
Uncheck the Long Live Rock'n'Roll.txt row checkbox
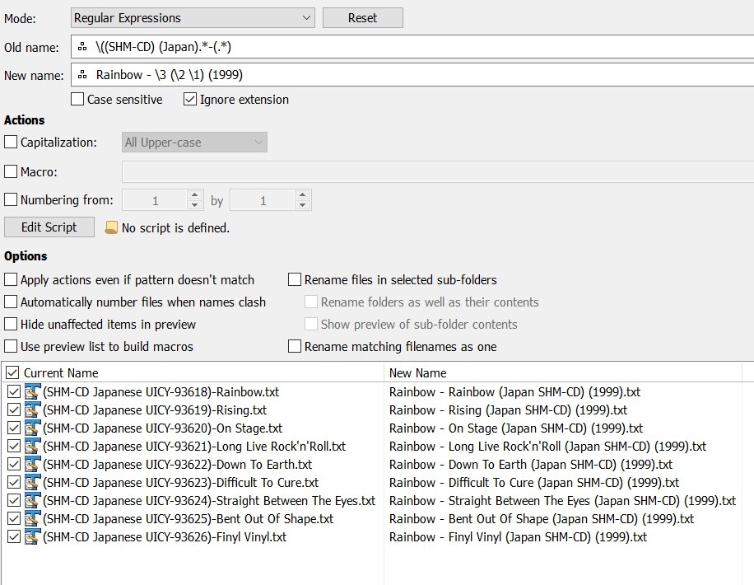14,447
